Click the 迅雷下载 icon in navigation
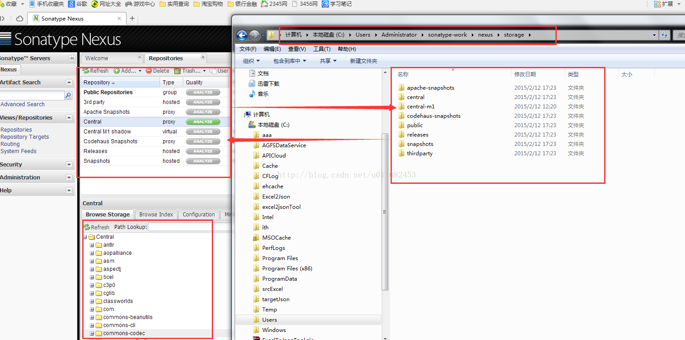Image resolution: width=685 pixels, height=340 pixels. tap(252, 83)
